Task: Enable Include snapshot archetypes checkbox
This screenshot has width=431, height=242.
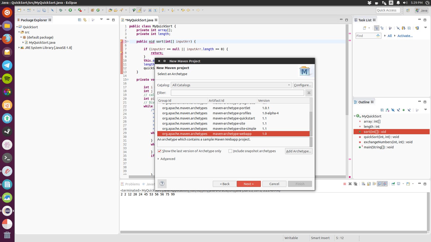Action: [230, 151]
